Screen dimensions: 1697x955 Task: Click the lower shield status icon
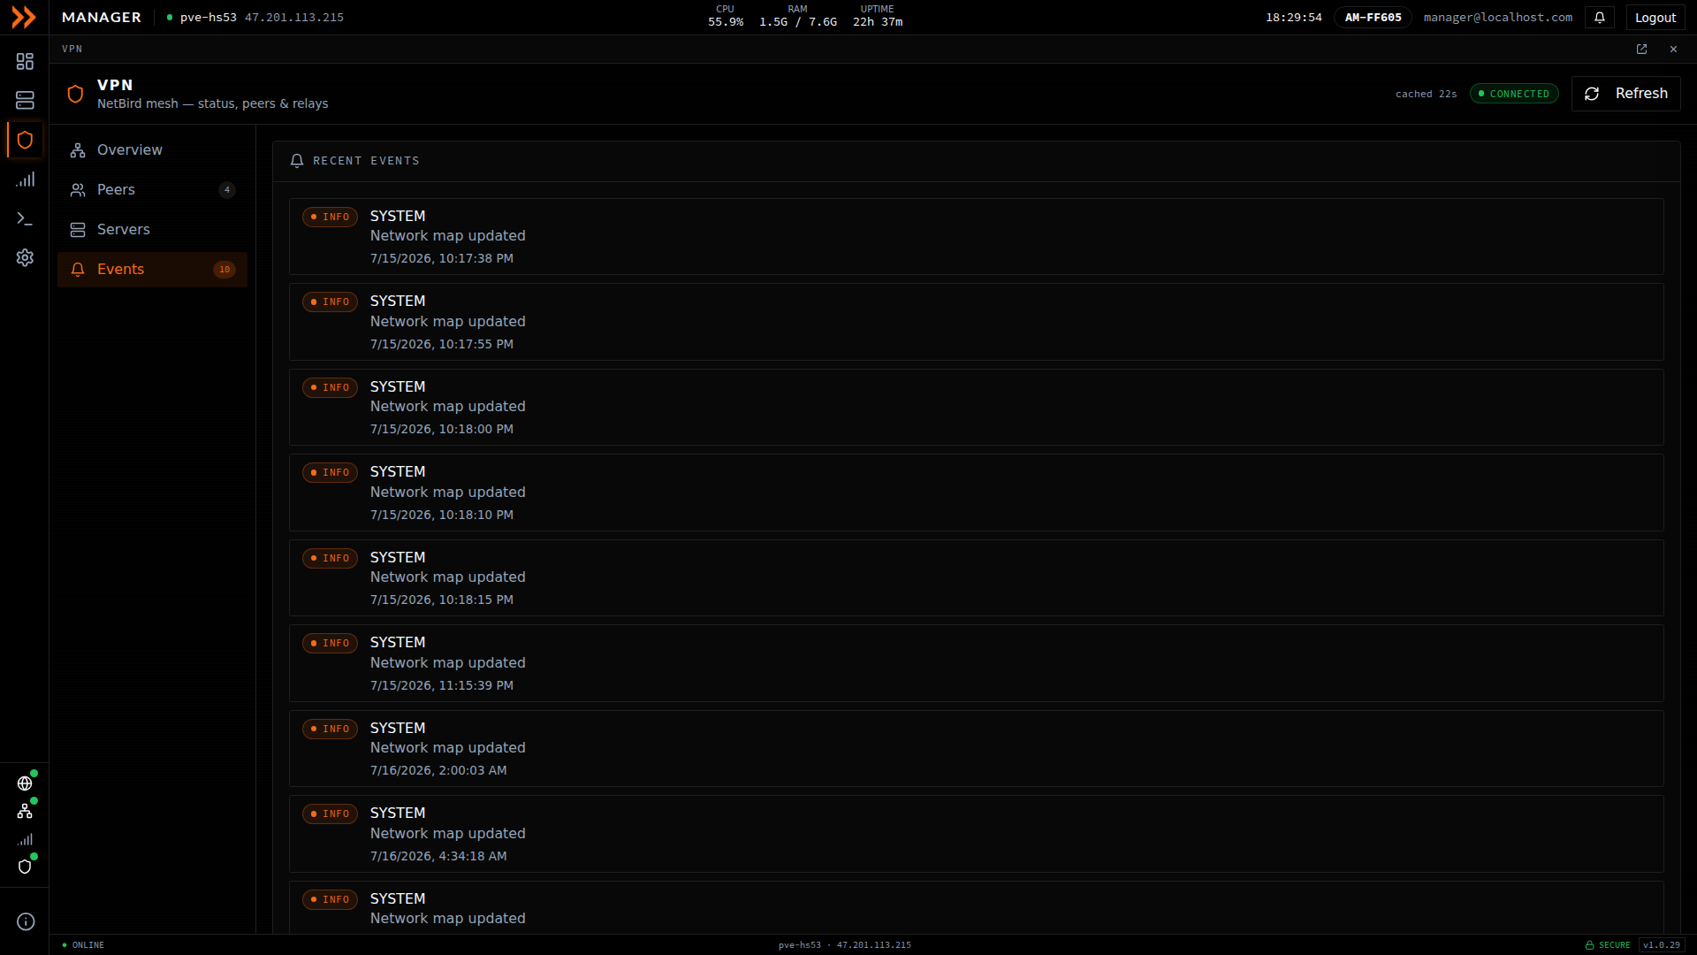(25, 867)
